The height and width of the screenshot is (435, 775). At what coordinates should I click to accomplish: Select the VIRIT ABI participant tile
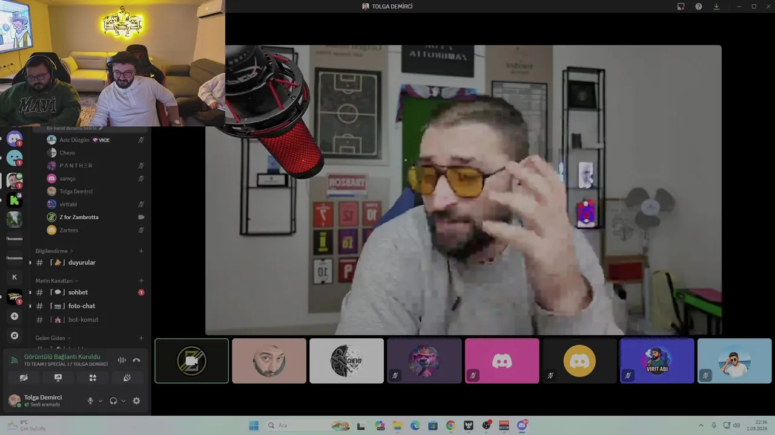[x=657, y=361]
